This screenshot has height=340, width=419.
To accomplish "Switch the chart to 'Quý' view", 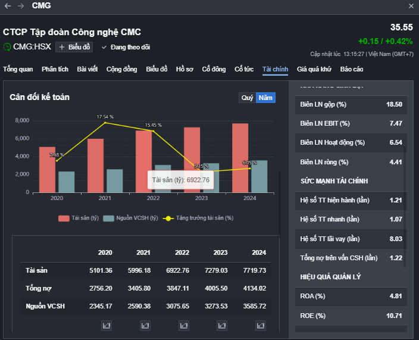I will tap(247, 98).
